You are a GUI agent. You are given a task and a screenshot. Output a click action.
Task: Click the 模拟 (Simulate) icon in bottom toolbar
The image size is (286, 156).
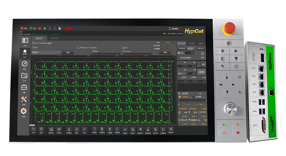77,130
